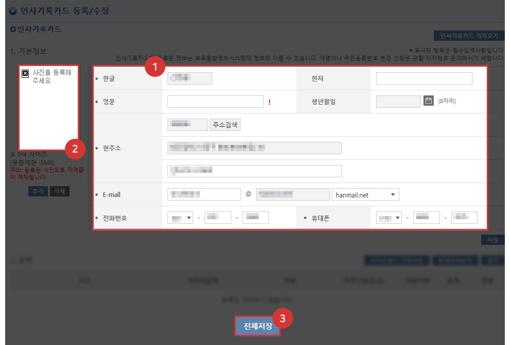Viewport: 510px width, 345px height.
Task: Open the 전화번호 area code dropdown
Action: (180, 217)
